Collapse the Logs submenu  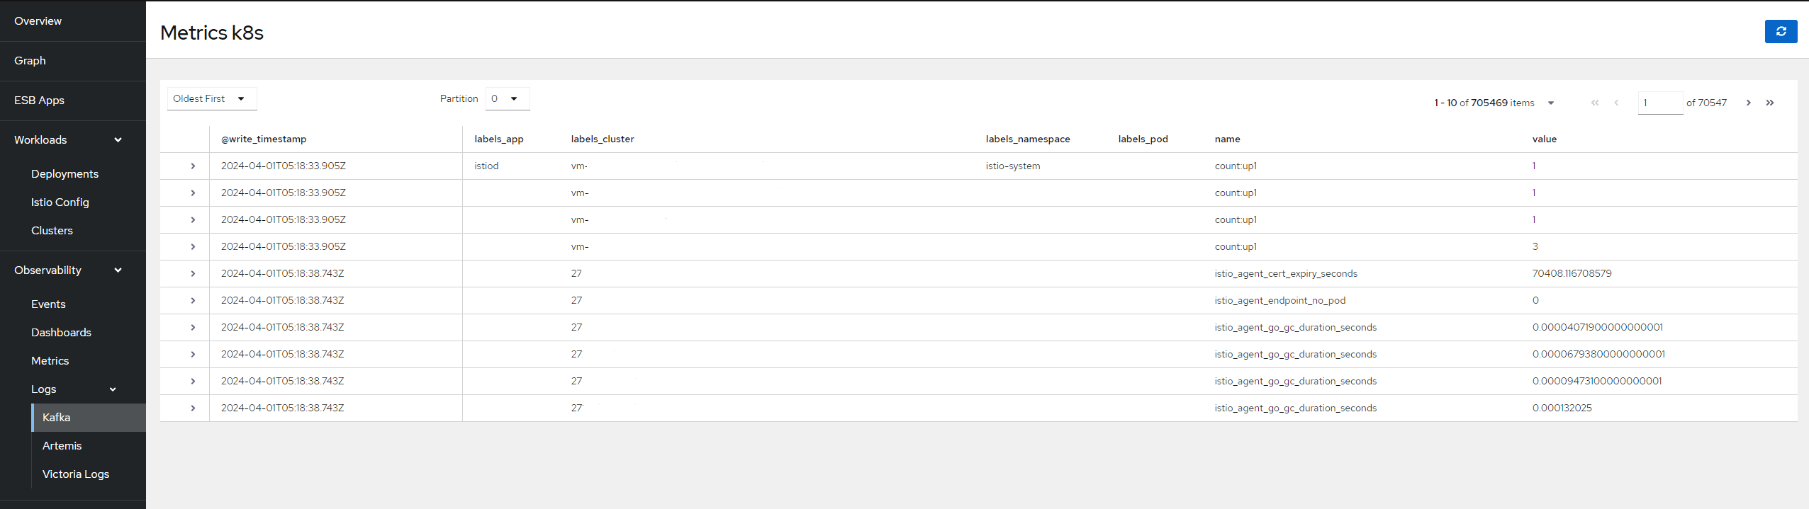pyautogui.click(x=112, y=389)
